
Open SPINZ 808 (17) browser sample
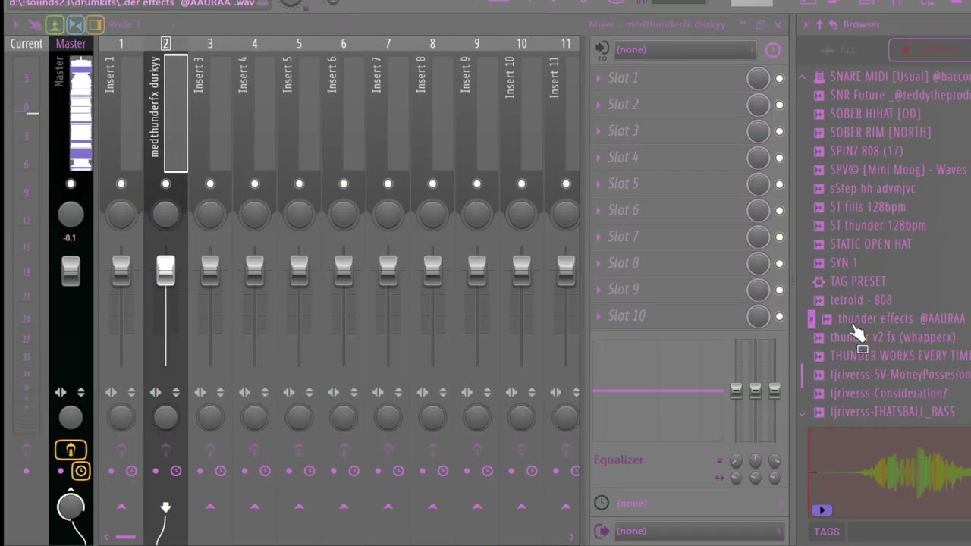click(866, 151)
